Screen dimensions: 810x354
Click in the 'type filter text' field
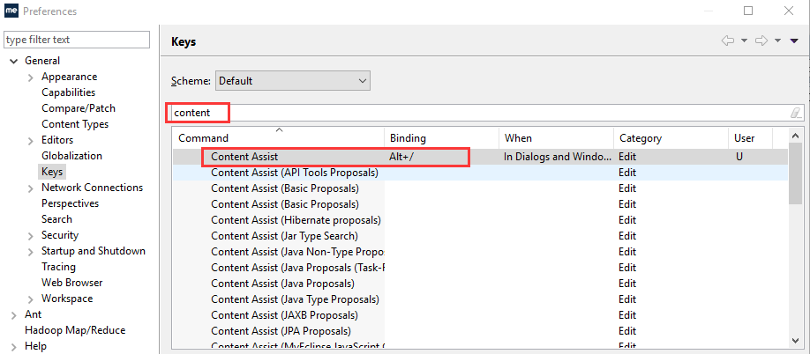[77, 40]
